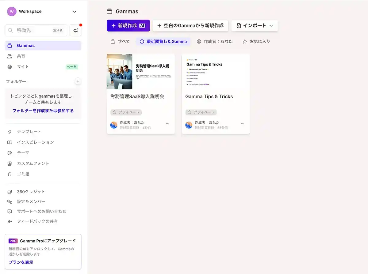Click the フォルダー section label
The height and width of the screenshot is (274, 368).
click(x=16, y=81)
